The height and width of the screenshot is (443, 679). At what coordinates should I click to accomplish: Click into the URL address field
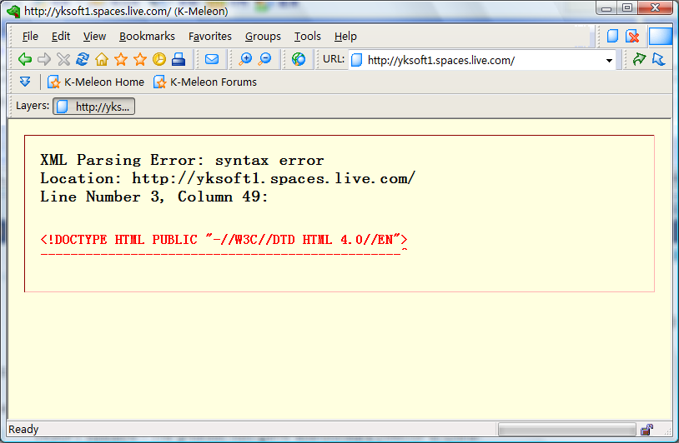coord(480,60)
